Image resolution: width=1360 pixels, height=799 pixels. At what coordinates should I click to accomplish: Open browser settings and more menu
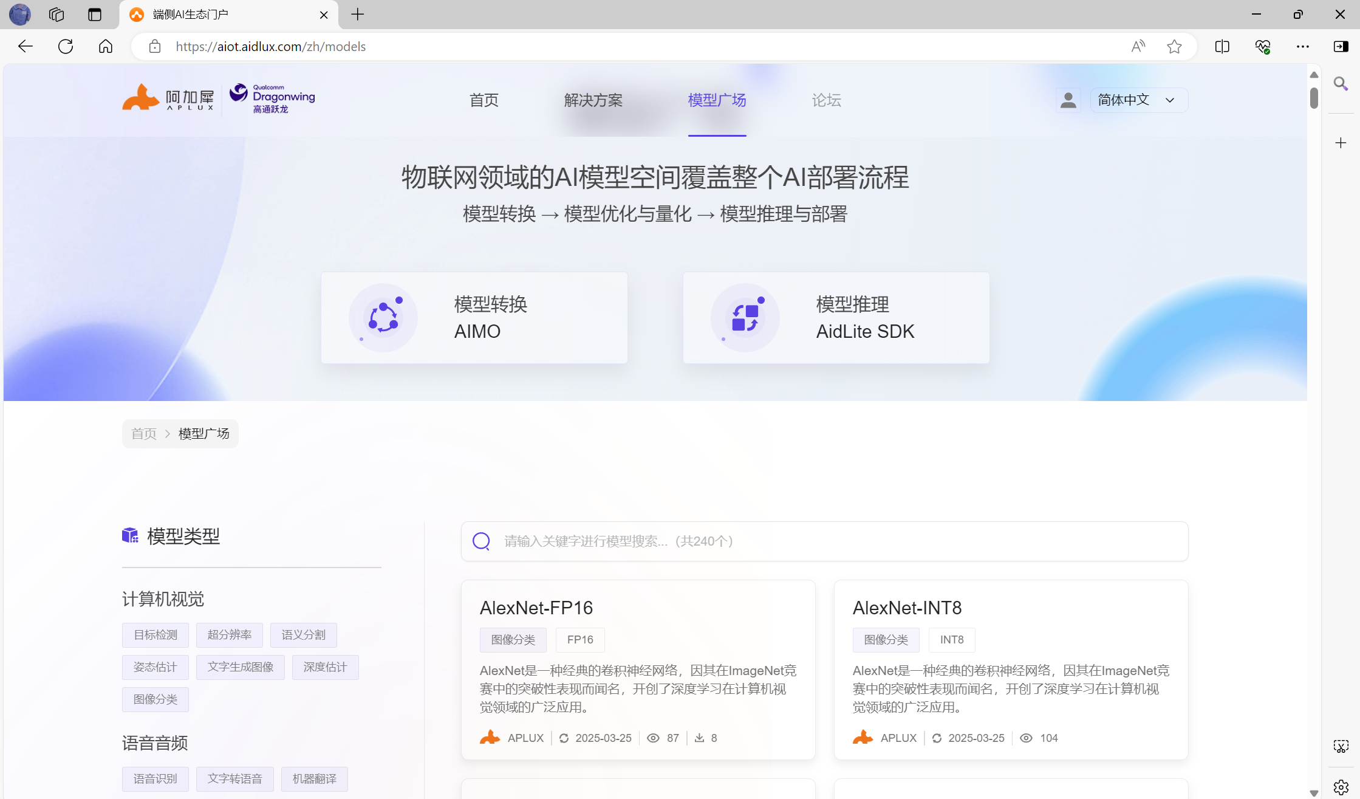[1302, 47]
